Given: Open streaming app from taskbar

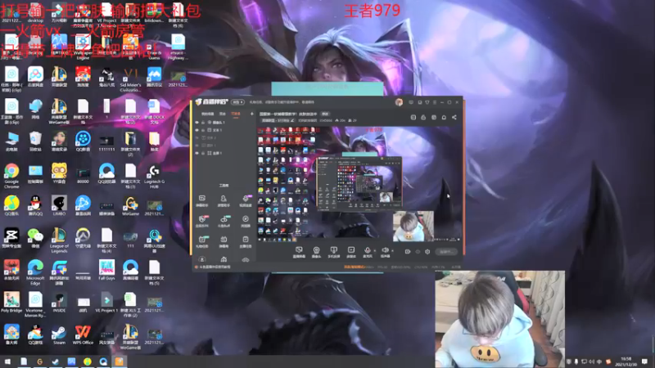Looking at the screenshot, I should [119, 361].
